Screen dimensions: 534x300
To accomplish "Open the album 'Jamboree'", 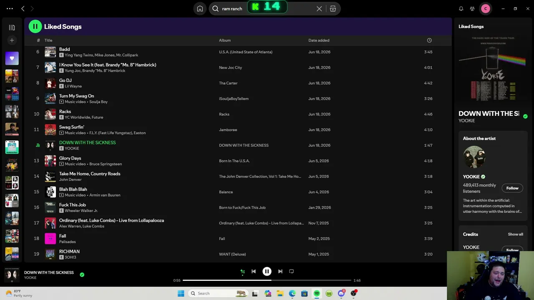I will click(x=228, y=130).
